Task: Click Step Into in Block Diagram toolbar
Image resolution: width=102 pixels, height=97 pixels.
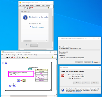Action: (22, 58)
